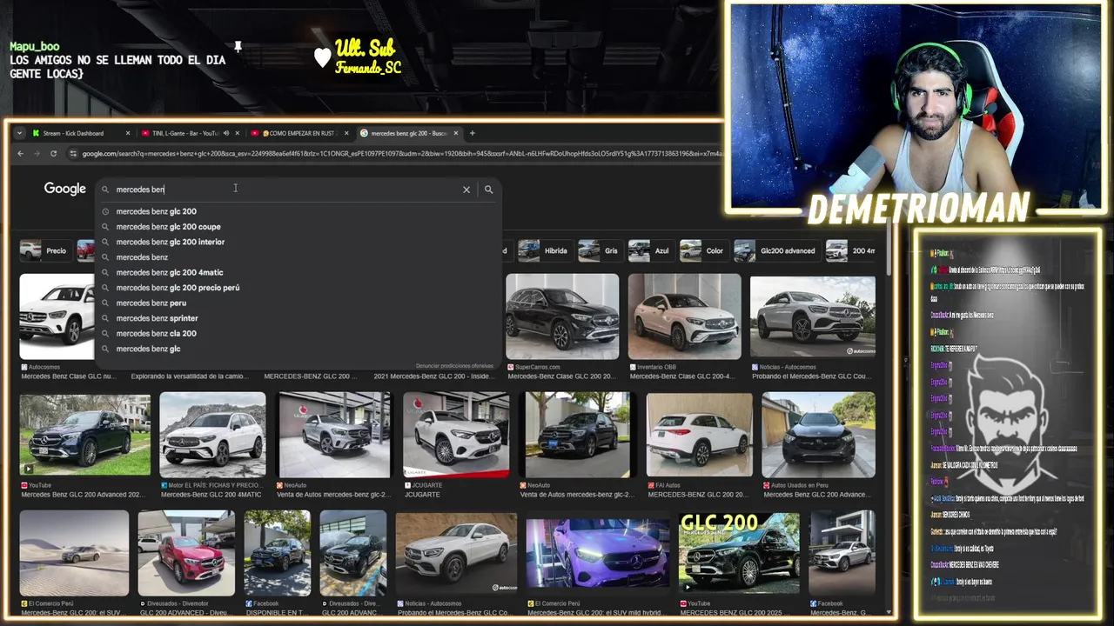Click the Google logo
The width and height of the screenshot is (1114, 626).
click(65, 189)
